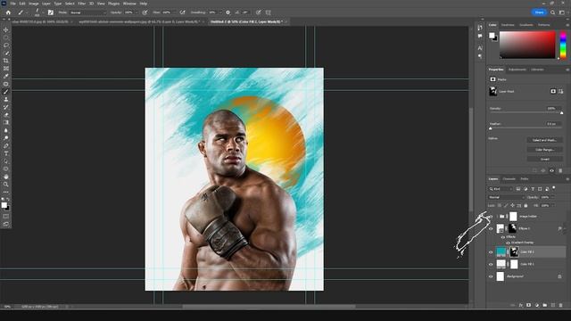
Task: Click the search icon at top right
Action: [x=553, y=12]
